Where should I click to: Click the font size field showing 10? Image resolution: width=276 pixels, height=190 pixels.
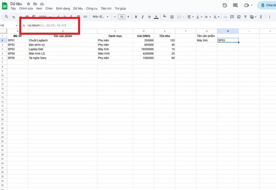[x=121, y=17]
